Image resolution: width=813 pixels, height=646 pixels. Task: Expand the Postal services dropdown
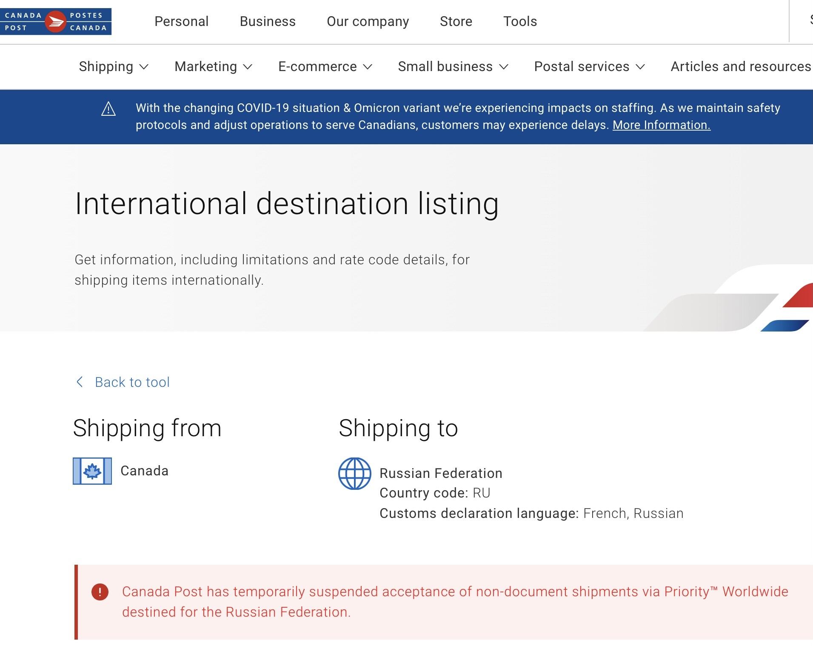(x=589, y=67)
